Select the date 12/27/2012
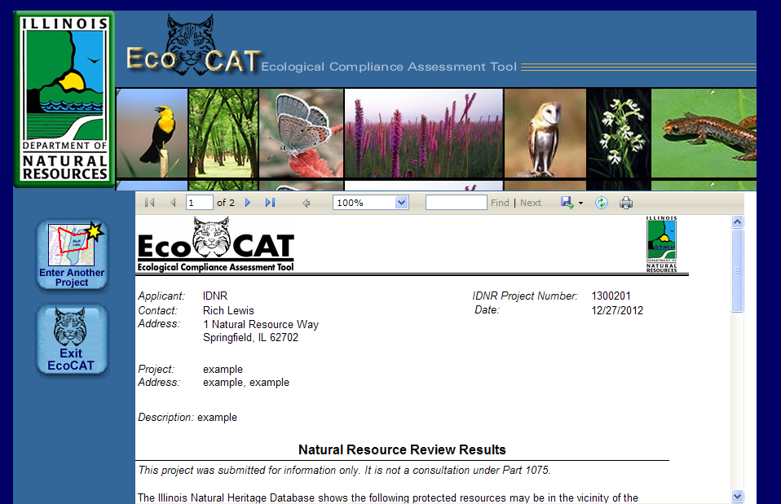 click(x=617, y=310)
